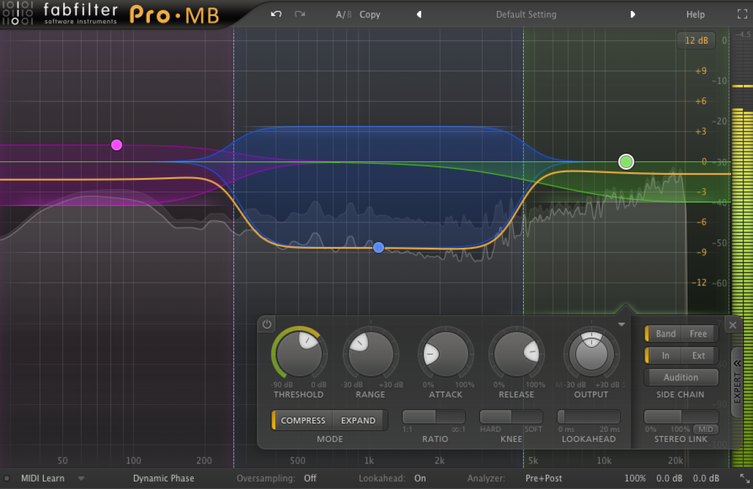
Task: Expand the Expert side panel
Action: pyautogui.click(x=737, y=382)
